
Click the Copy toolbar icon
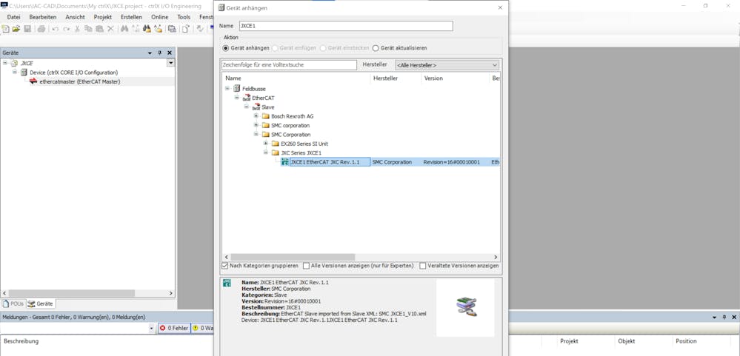coord(88,29)
